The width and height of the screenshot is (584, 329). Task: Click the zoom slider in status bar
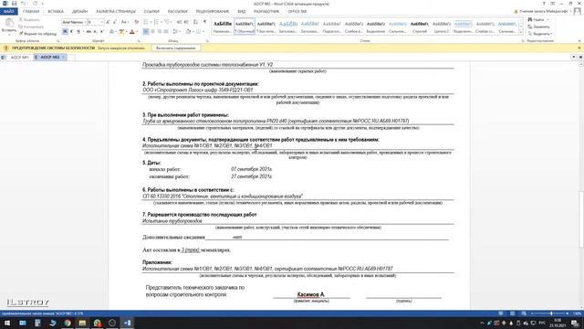[x=551, y=313]
